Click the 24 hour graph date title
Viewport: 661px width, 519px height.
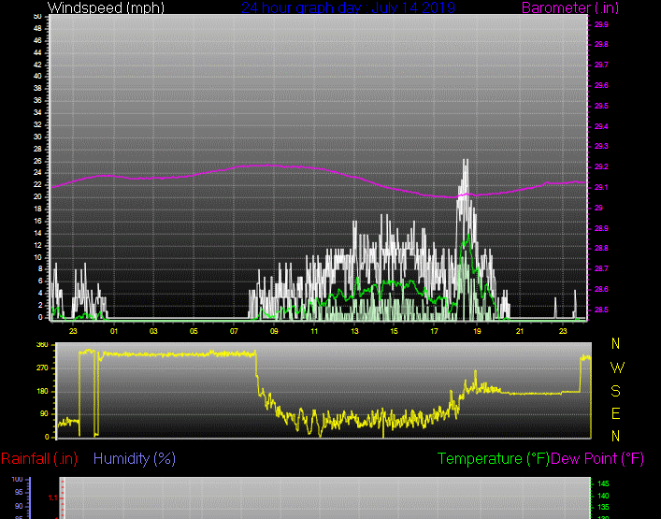pyautogui.click(x=348, y=8)
